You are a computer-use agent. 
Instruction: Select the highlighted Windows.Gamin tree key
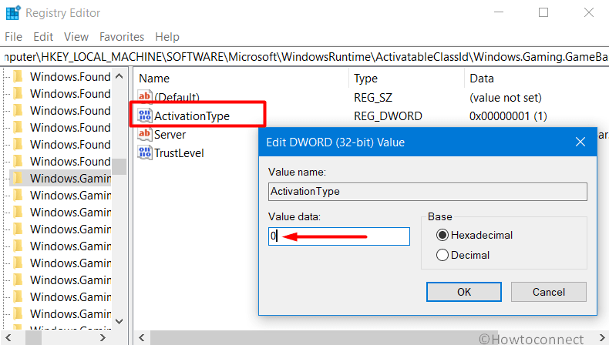coord(70,179)
